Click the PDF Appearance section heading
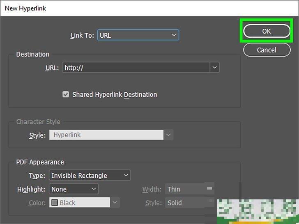The height and width of the screenshot is (224, 299). (x=40, y=162)
